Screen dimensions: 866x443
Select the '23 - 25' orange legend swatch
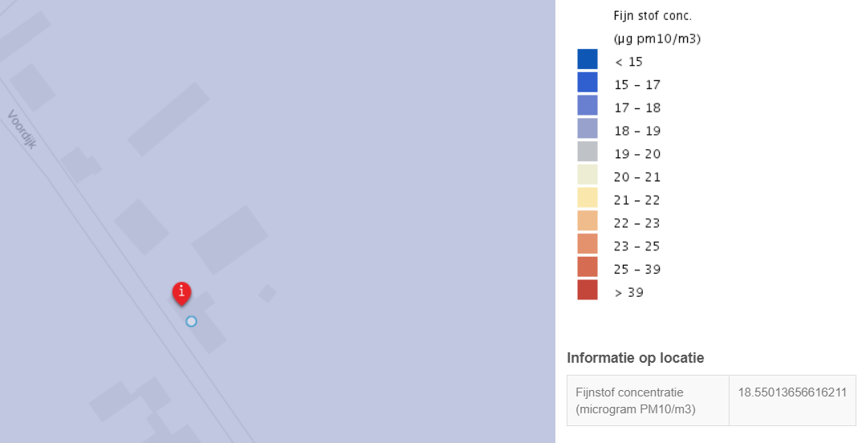click(587, 244)
